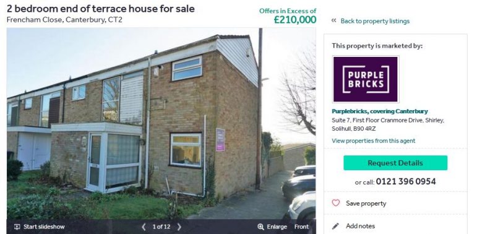
Task: Open the Purplebricks agent logo
Action: click(x=366, y=79)
